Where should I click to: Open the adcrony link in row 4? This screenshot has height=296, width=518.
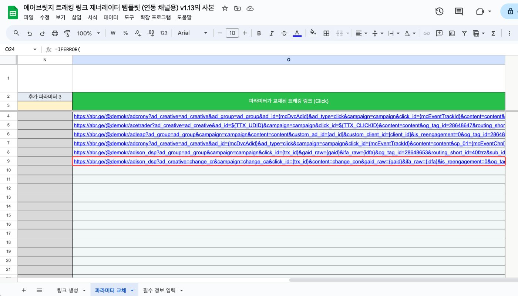289,116
